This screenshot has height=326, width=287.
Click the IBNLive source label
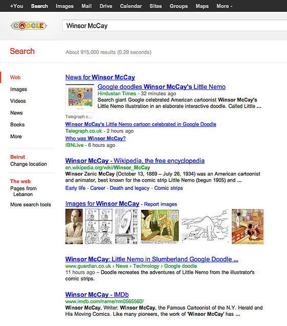(74, 145)
